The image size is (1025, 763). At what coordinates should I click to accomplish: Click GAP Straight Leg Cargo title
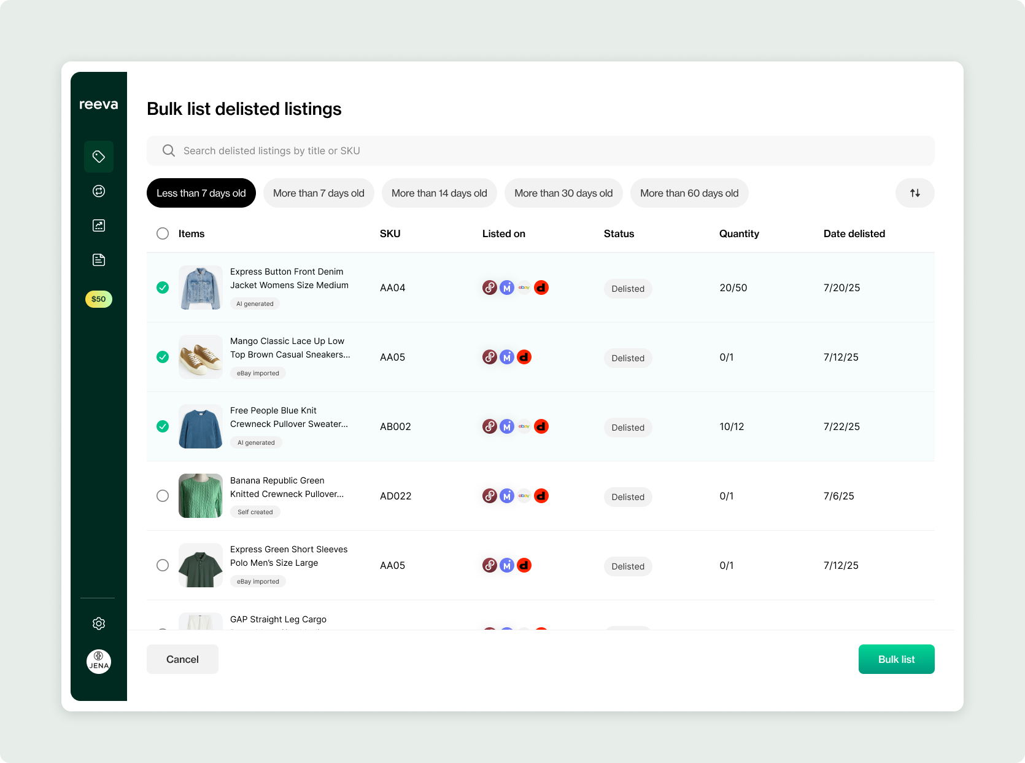(278, 619)
